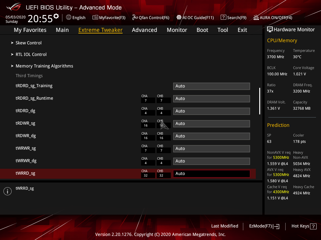Click the 20:55 clock time

coord(40,19)
